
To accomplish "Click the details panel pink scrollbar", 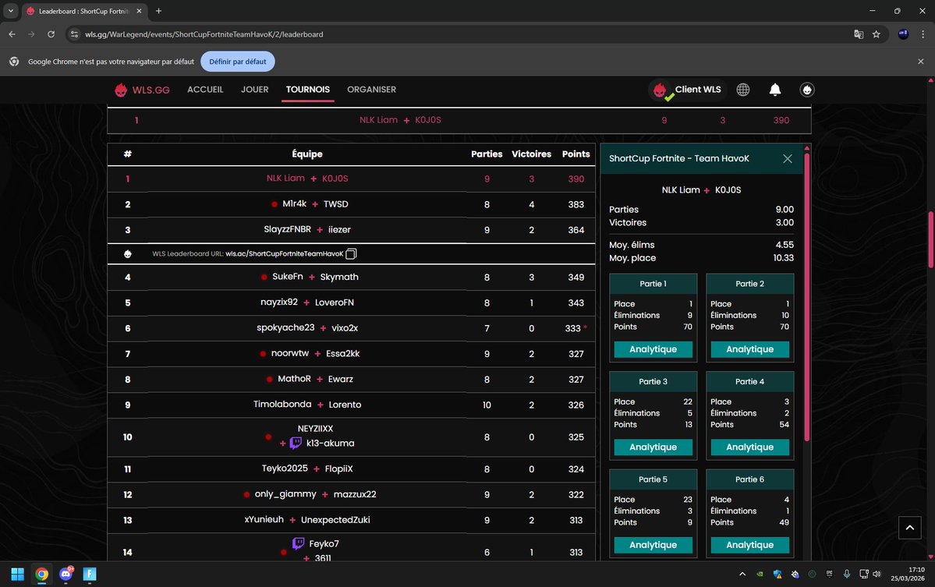I will pos(807,297).
